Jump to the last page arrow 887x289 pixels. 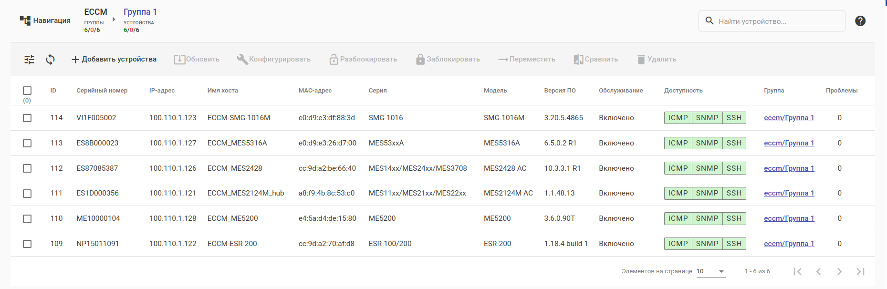(860, 271)
